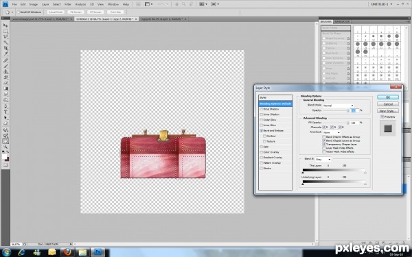
Task: Select the Path Selection tool
Action: click(5, 118)
